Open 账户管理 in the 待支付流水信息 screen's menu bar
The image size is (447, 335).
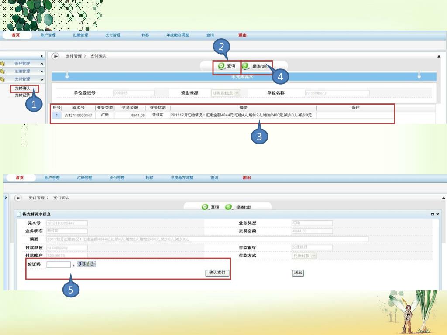tap(52, 178)
